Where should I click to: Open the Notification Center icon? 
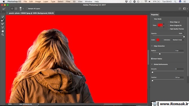click(x=184, y=2)
